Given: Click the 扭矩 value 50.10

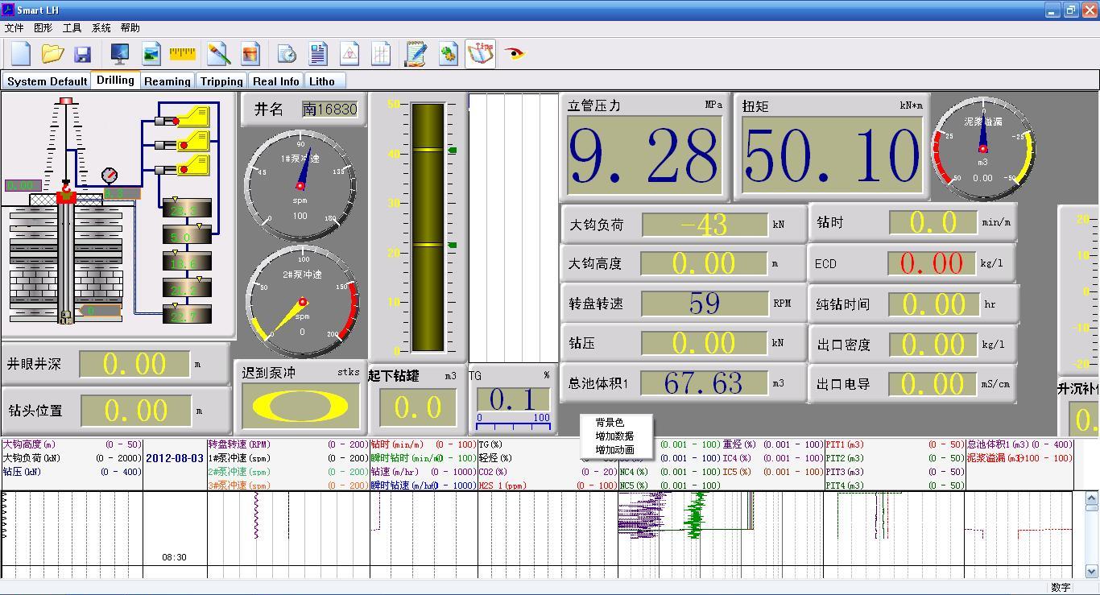Looking at the screenshot, I should click(832, 155).
